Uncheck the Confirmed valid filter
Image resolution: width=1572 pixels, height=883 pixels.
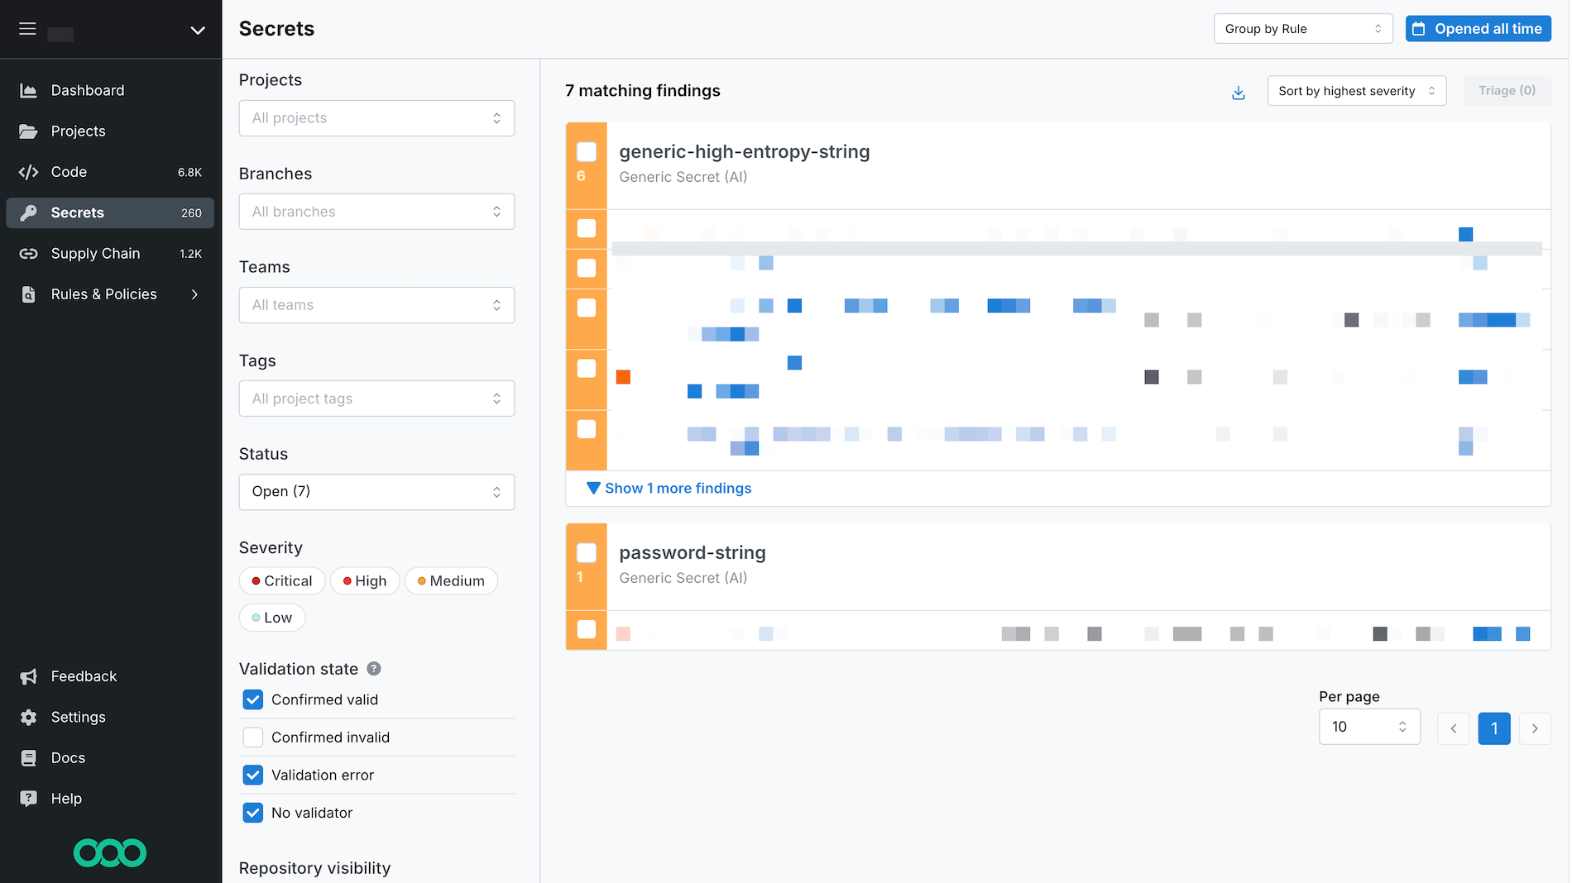pyautogui.click(x=252, y=699)
